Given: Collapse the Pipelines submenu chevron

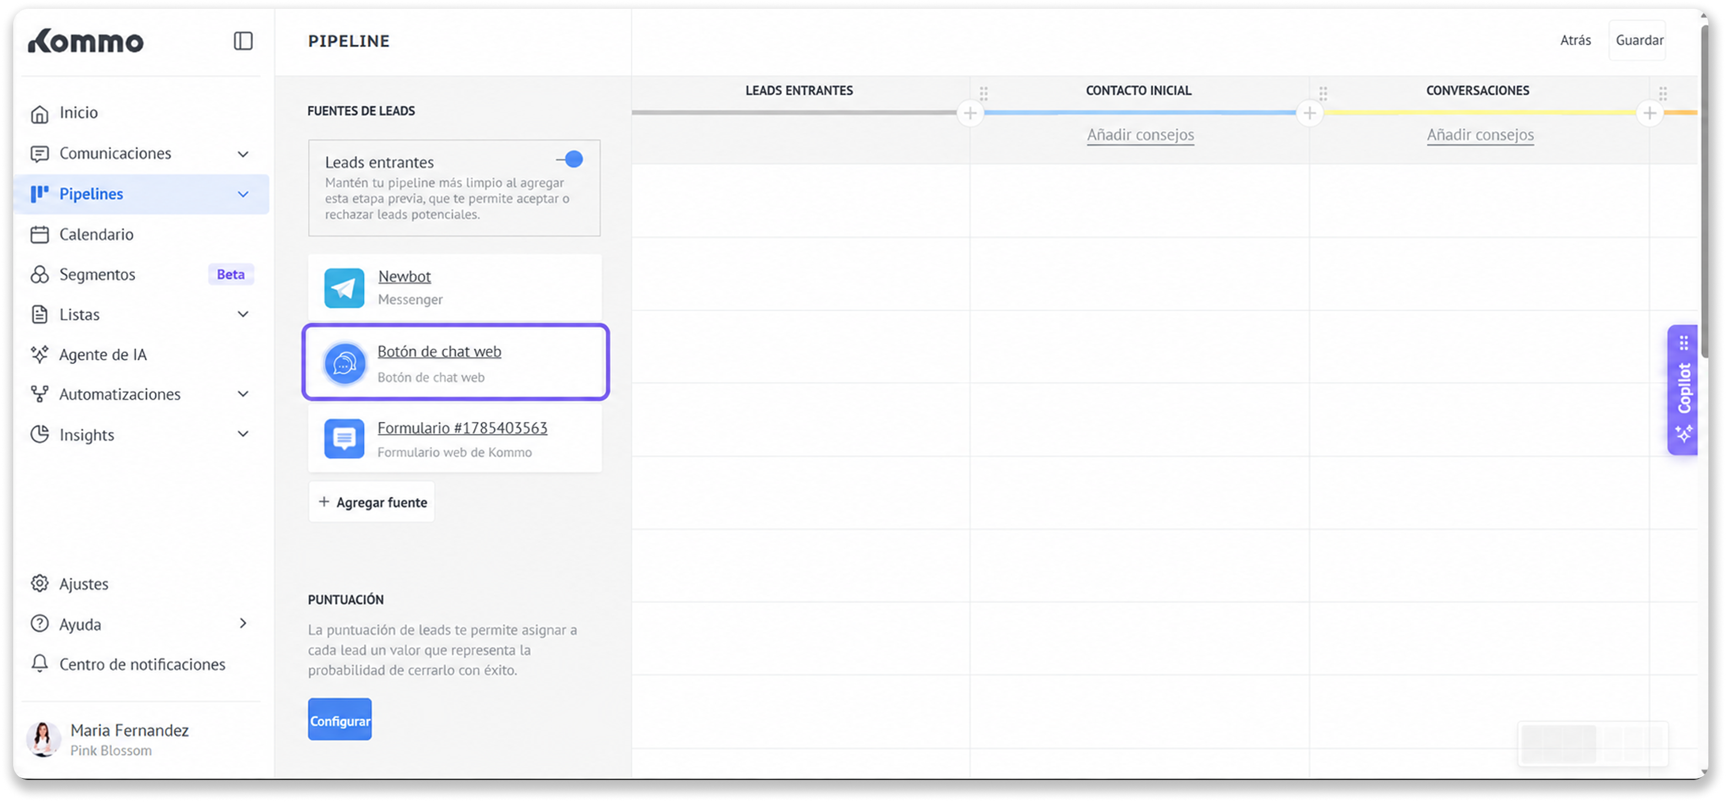Looking at the screenshot, I should pyautogui.click(x=243, y=194).
